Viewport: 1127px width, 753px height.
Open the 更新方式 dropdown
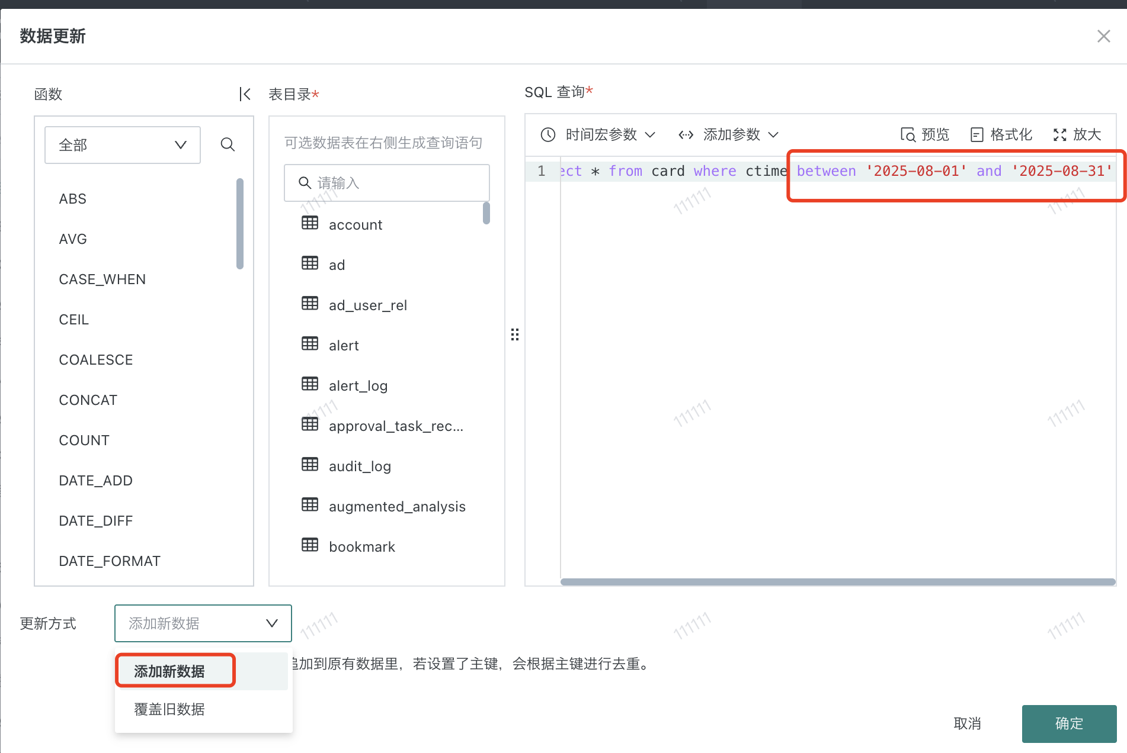[203, 623]
